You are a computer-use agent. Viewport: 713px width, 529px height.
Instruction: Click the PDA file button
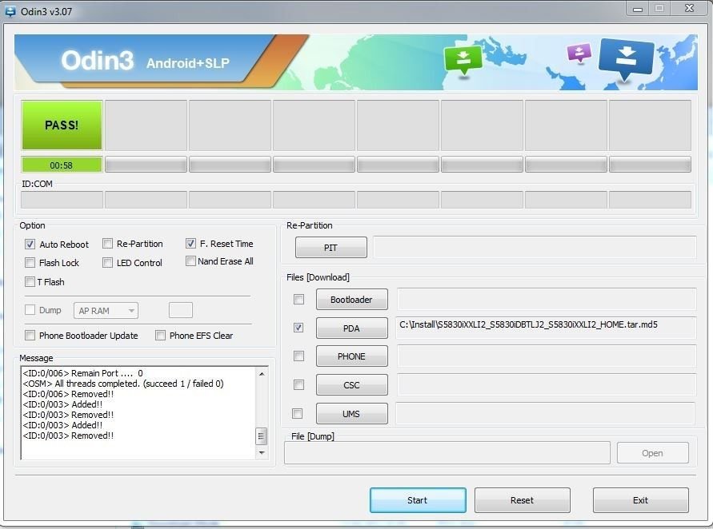[x=352, y=328]
